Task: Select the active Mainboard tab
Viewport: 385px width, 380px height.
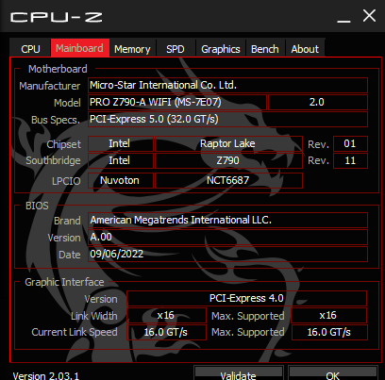Action: [80, 48]
